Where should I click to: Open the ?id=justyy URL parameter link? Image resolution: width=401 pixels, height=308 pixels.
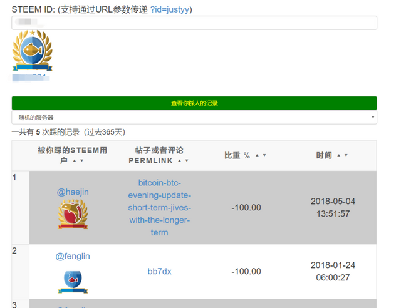pyautogui.click(x=170, y=9)
